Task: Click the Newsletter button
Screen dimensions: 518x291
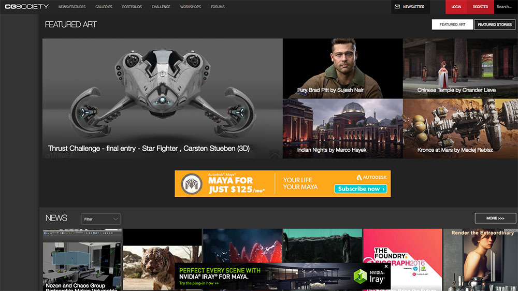Action: (411, 7)
